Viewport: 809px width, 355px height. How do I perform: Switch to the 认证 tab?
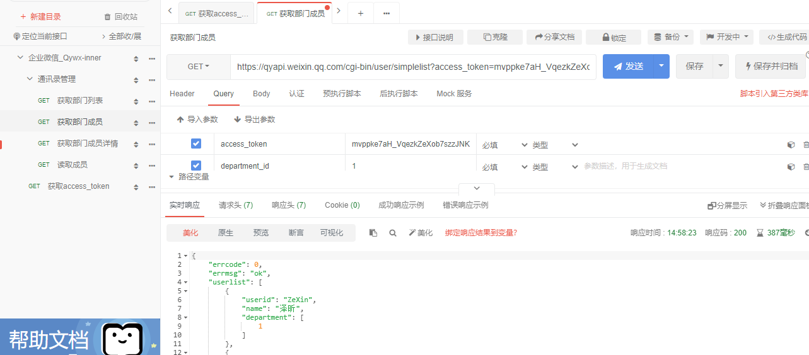(x=296, y=94)
